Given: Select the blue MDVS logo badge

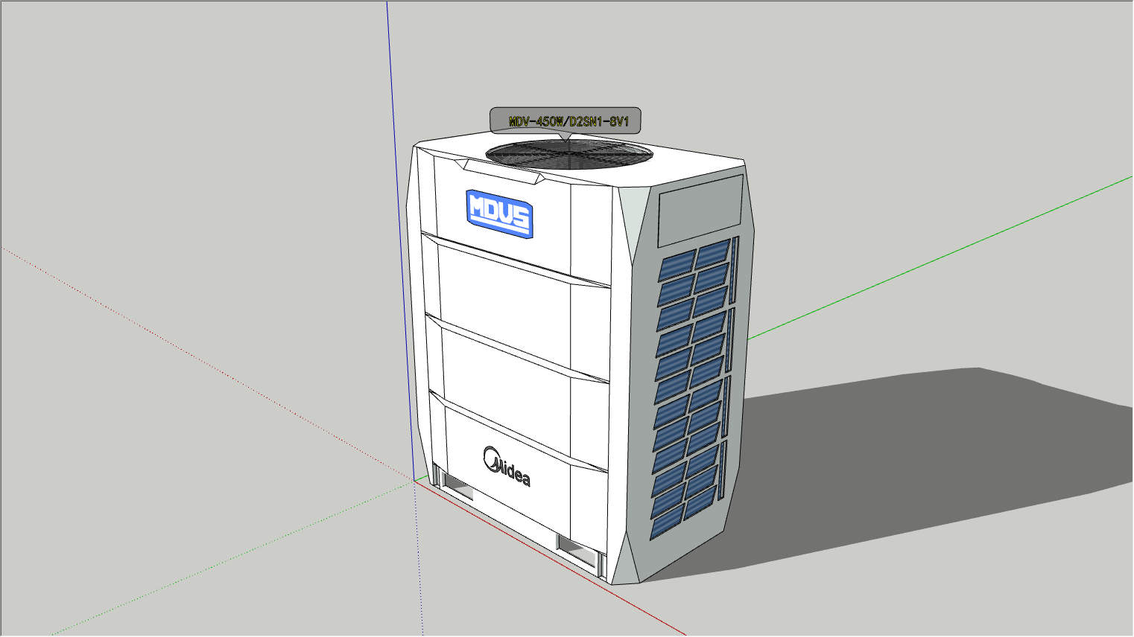Looking at the screenshot, I should pyautogui.click(x=499, y=214).
